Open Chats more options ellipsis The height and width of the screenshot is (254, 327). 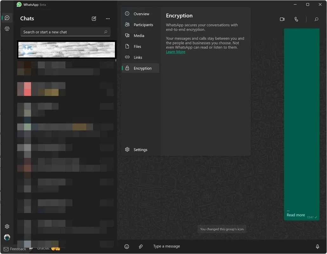point(108,18)
